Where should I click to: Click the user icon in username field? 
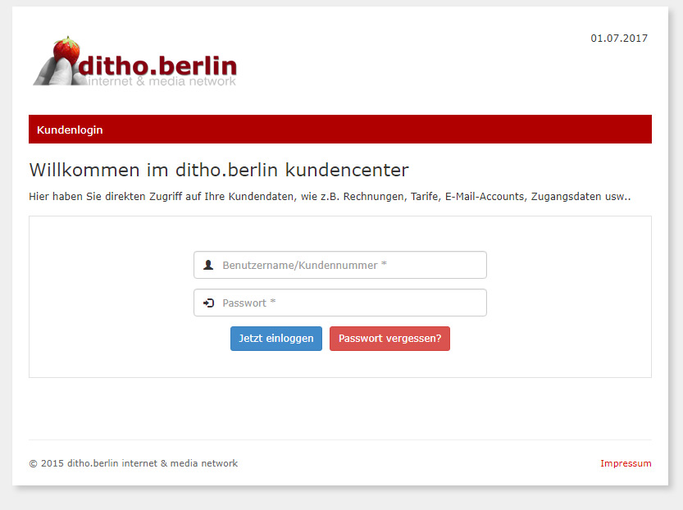coord(208,265)
